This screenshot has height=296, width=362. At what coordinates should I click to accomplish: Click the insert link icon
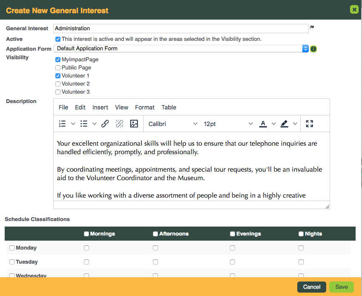[105, 124]
